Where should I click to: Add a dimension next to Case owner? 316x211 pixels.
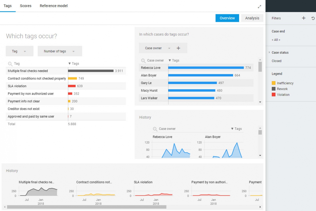pos(178,48)
